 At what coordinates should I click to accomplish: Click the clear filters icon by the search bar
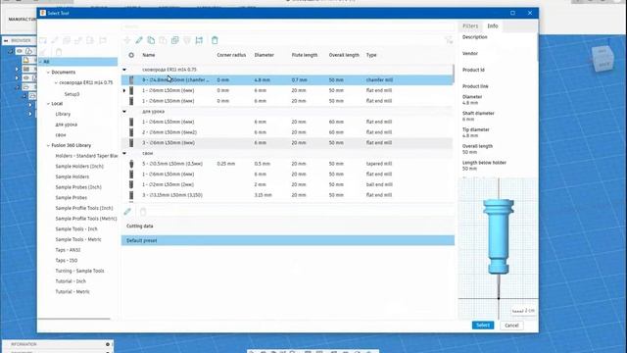click(x=449, y=39)
